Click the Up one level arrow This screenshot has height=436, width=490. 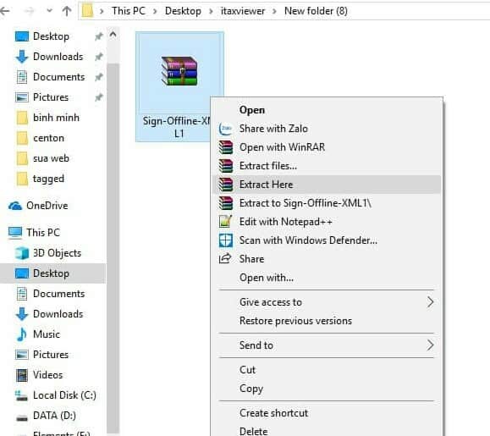coord(67,11)
